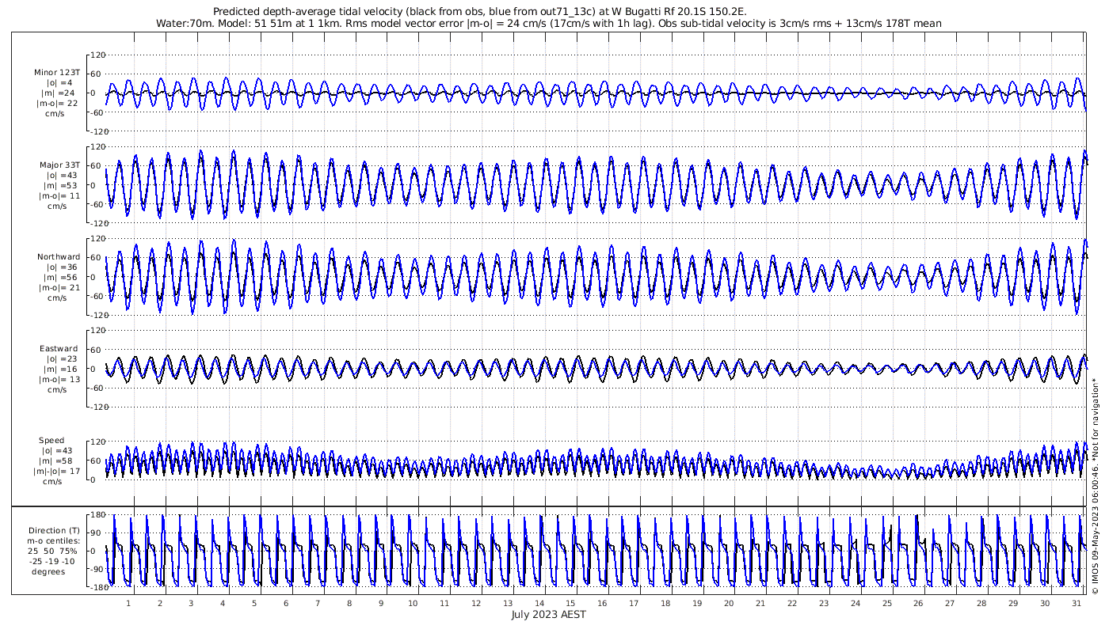
Task: Click the 'Predicted depth-average tidal velocity' title line
Action: point(480,12)
